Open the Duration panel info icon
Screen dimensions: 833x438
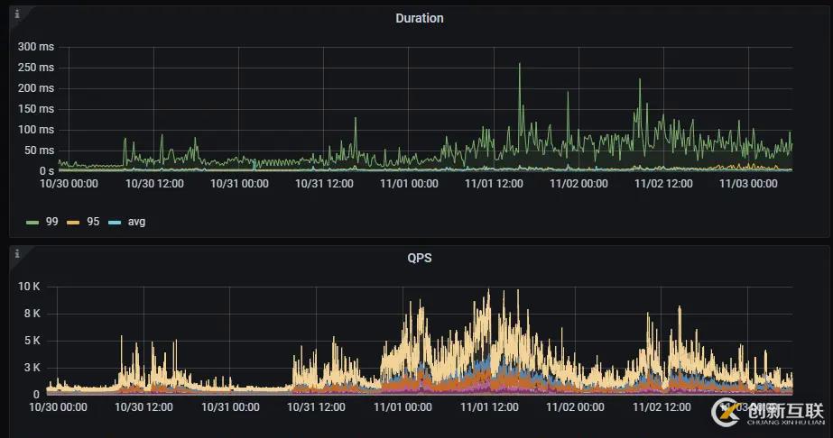(17, 14)
